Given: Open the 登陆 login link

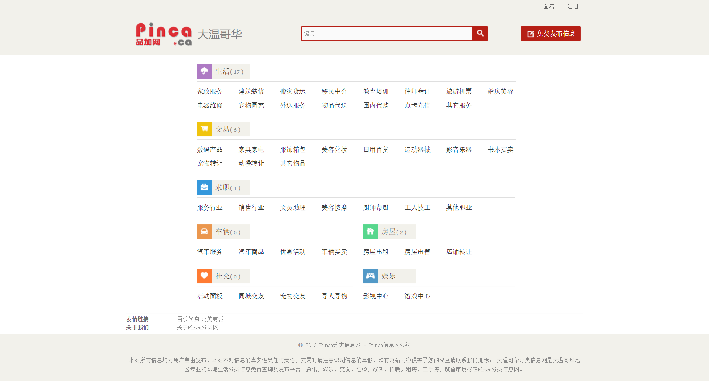Looking at the screenshot, I should pyautogui.click(x=548, y=7).
